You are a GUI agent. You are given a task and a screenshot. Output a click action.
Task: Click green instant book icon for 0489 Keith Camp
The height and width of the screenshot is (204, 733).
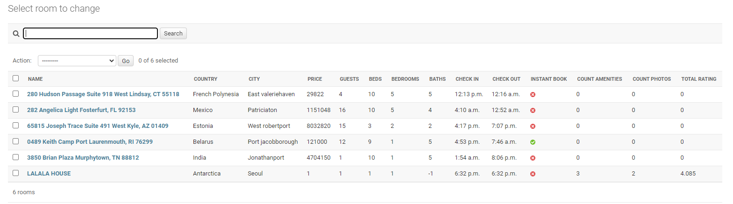pyautogui.click(x=533, y=142)
